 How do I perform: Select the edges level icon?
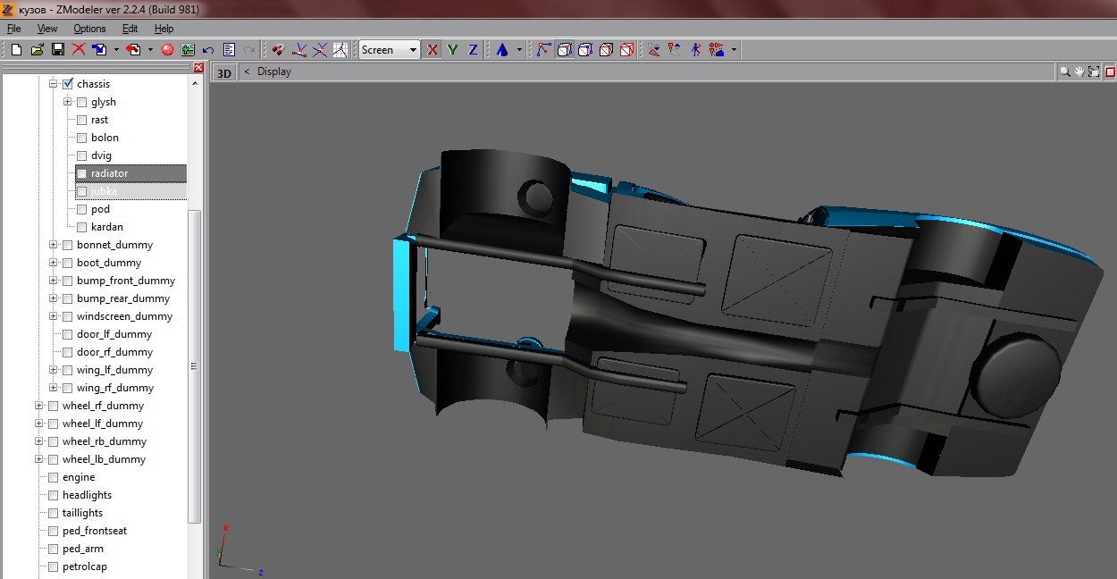(299, 50)
